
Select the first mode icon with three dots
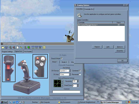pyautogui.click(x=33, y=48)
